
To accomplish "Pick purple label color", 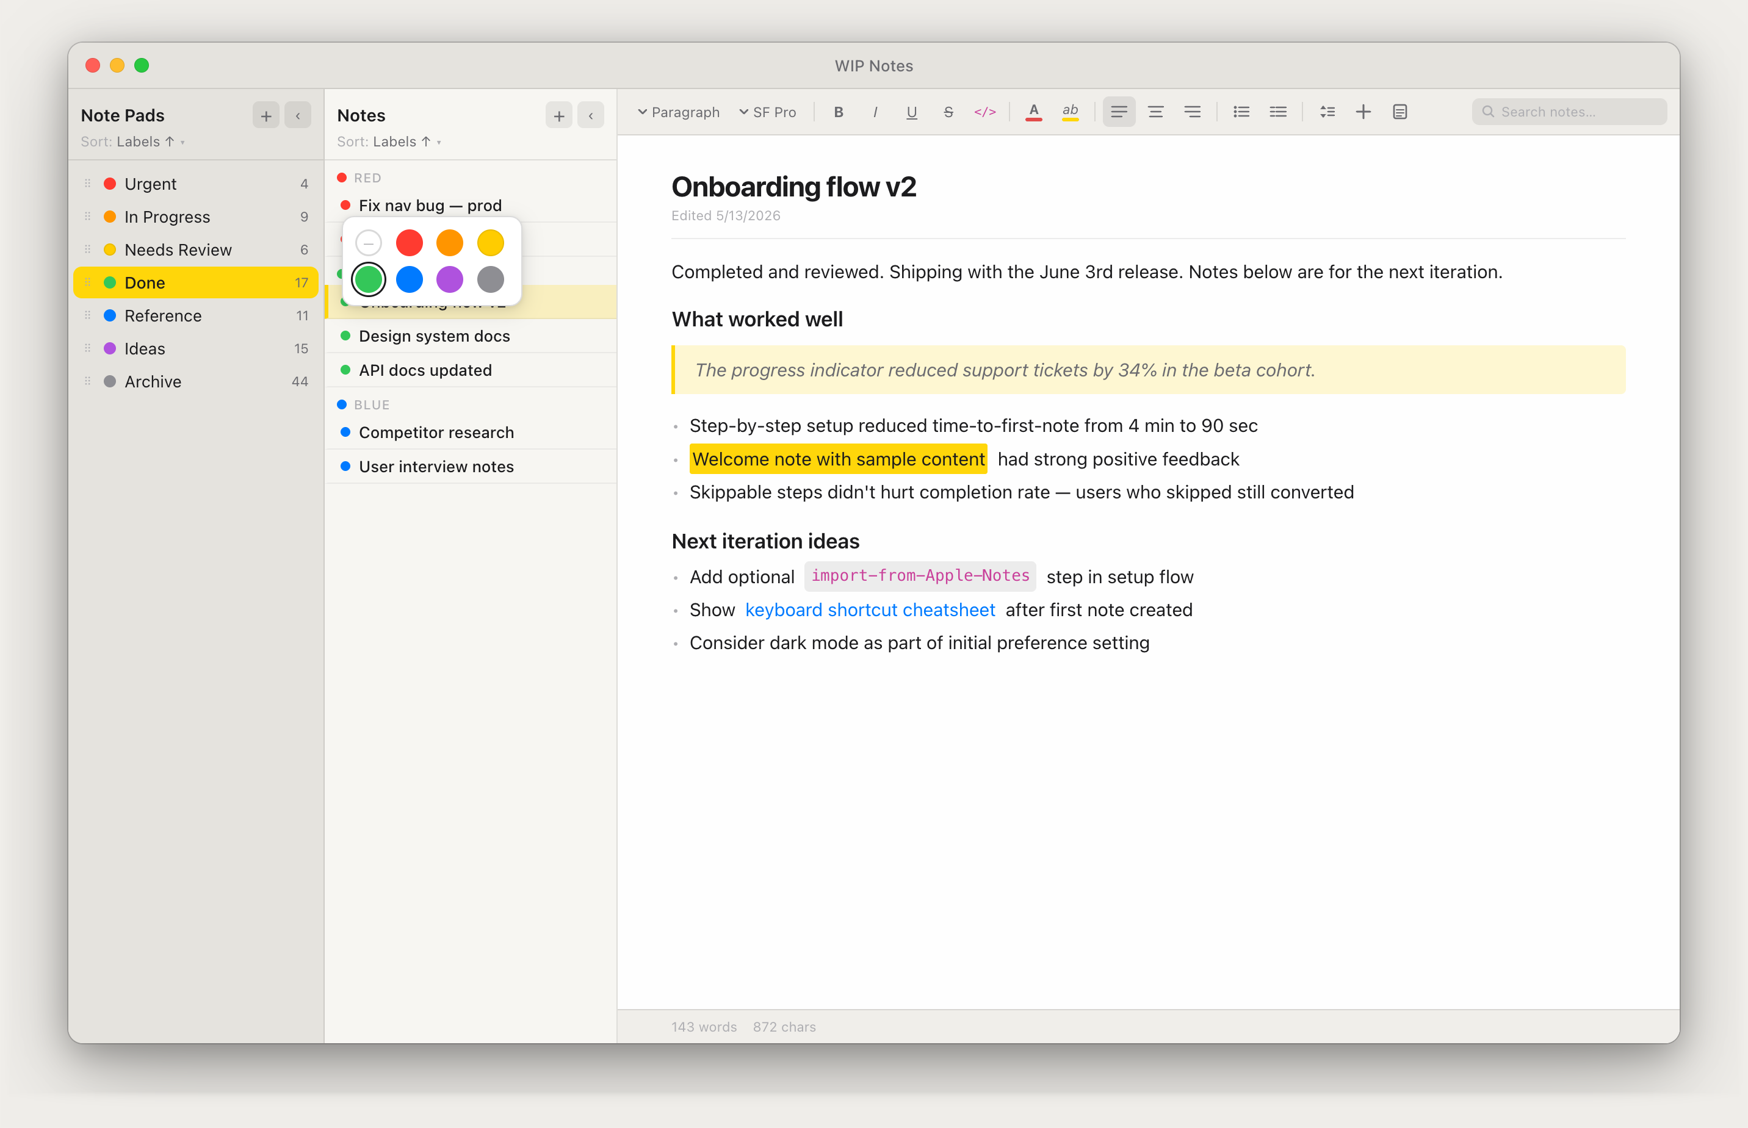I will [x=450, y=279].
